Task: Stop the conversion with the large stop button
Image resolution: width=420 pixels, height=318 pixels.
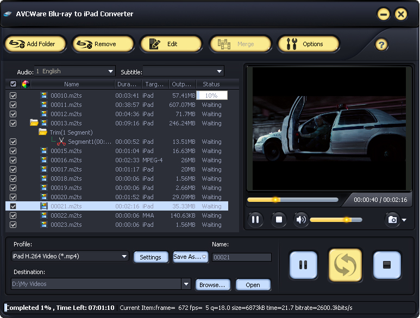Action: coord(387,265)
